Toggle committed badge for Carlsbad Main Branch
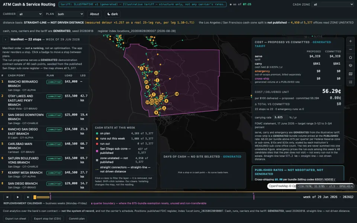The image size is (357, 223). (x=54, y=144)
